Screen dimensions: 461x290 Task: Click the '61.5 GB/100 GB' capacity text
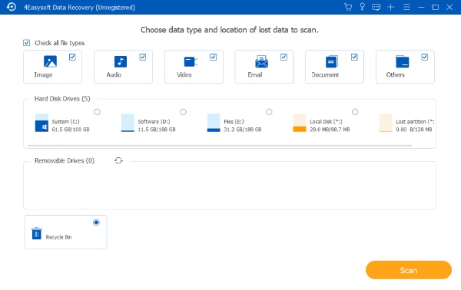[x=71, y=130]
